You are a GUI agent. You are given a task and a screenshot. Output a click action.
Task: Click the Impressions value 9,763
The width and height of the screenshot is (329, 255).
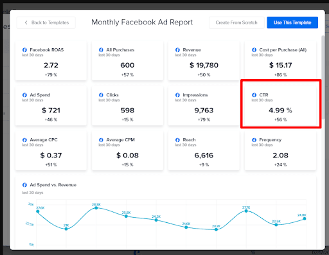[x=204, y=110]
